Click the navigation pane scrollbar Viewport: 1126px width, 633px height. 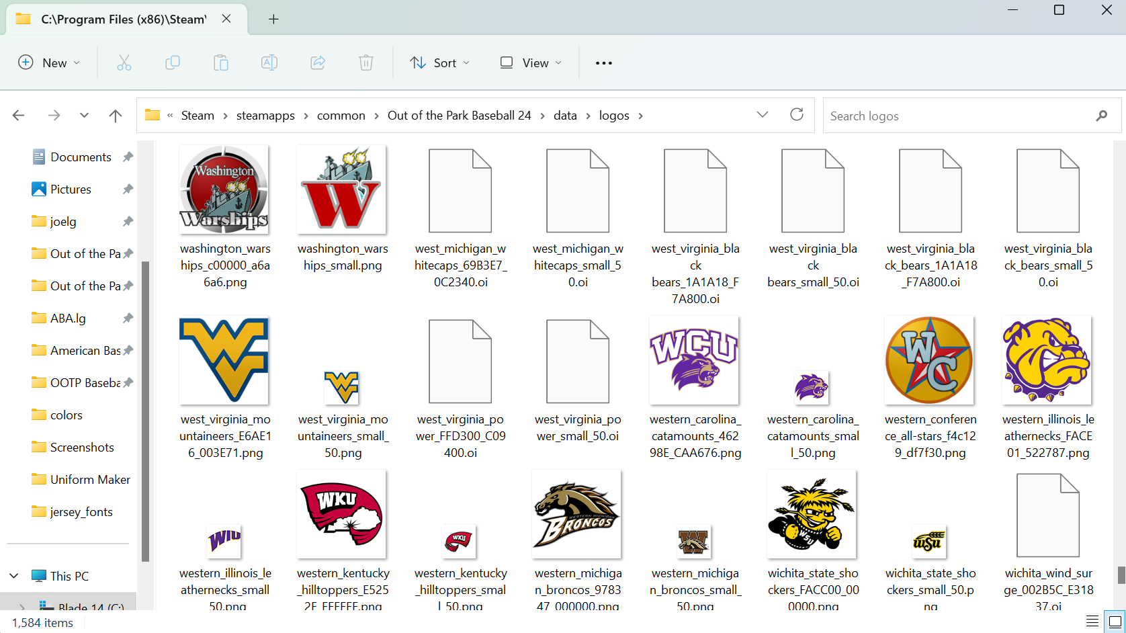[145, 411]
